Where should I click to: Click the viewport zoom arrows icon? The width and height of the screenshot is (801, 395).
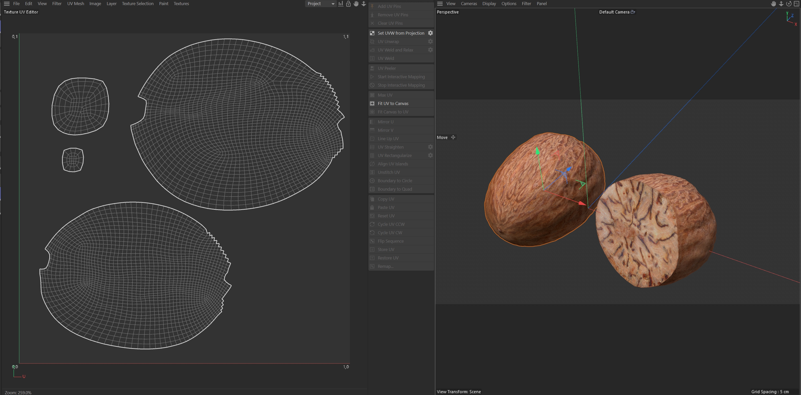click(781, 4)
